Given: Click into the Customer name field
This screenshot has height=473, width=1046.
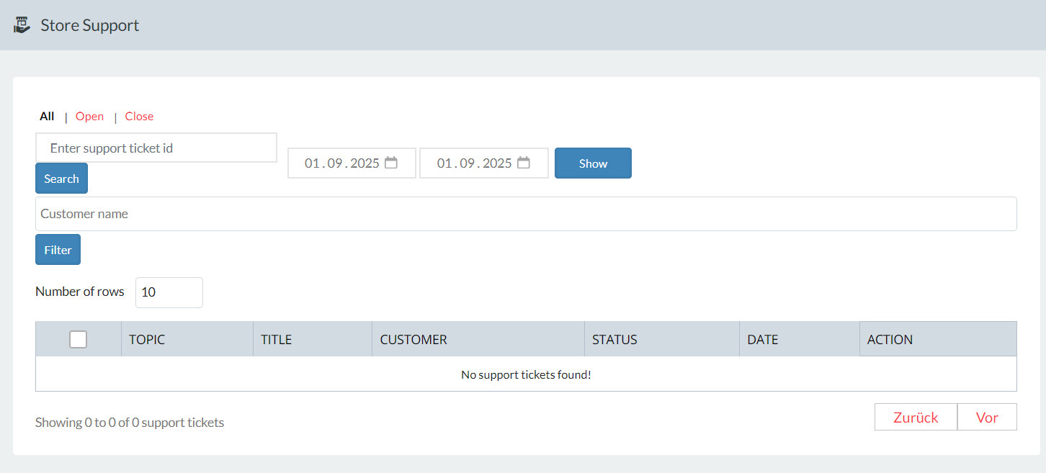Looking at the screenshot, I should [x=526, y=214].
